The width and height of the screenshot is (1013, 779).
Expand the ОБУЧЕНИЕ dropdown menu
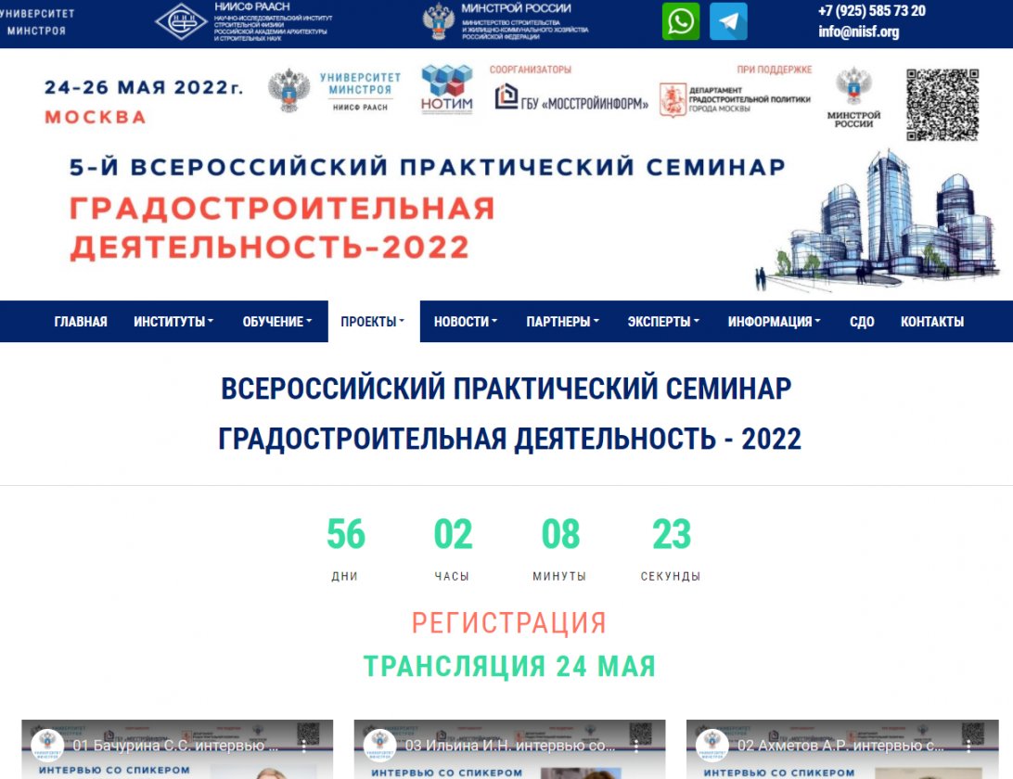[x=277, y=321]
